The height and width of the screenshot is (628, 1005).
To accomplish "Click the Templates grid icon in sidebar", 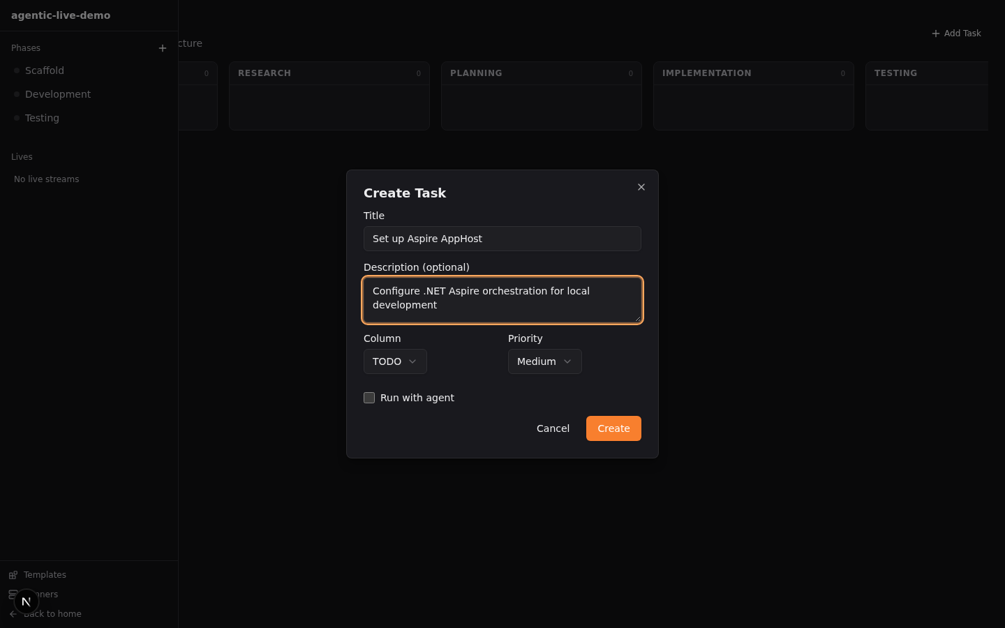I will click(x=13, y=575).
